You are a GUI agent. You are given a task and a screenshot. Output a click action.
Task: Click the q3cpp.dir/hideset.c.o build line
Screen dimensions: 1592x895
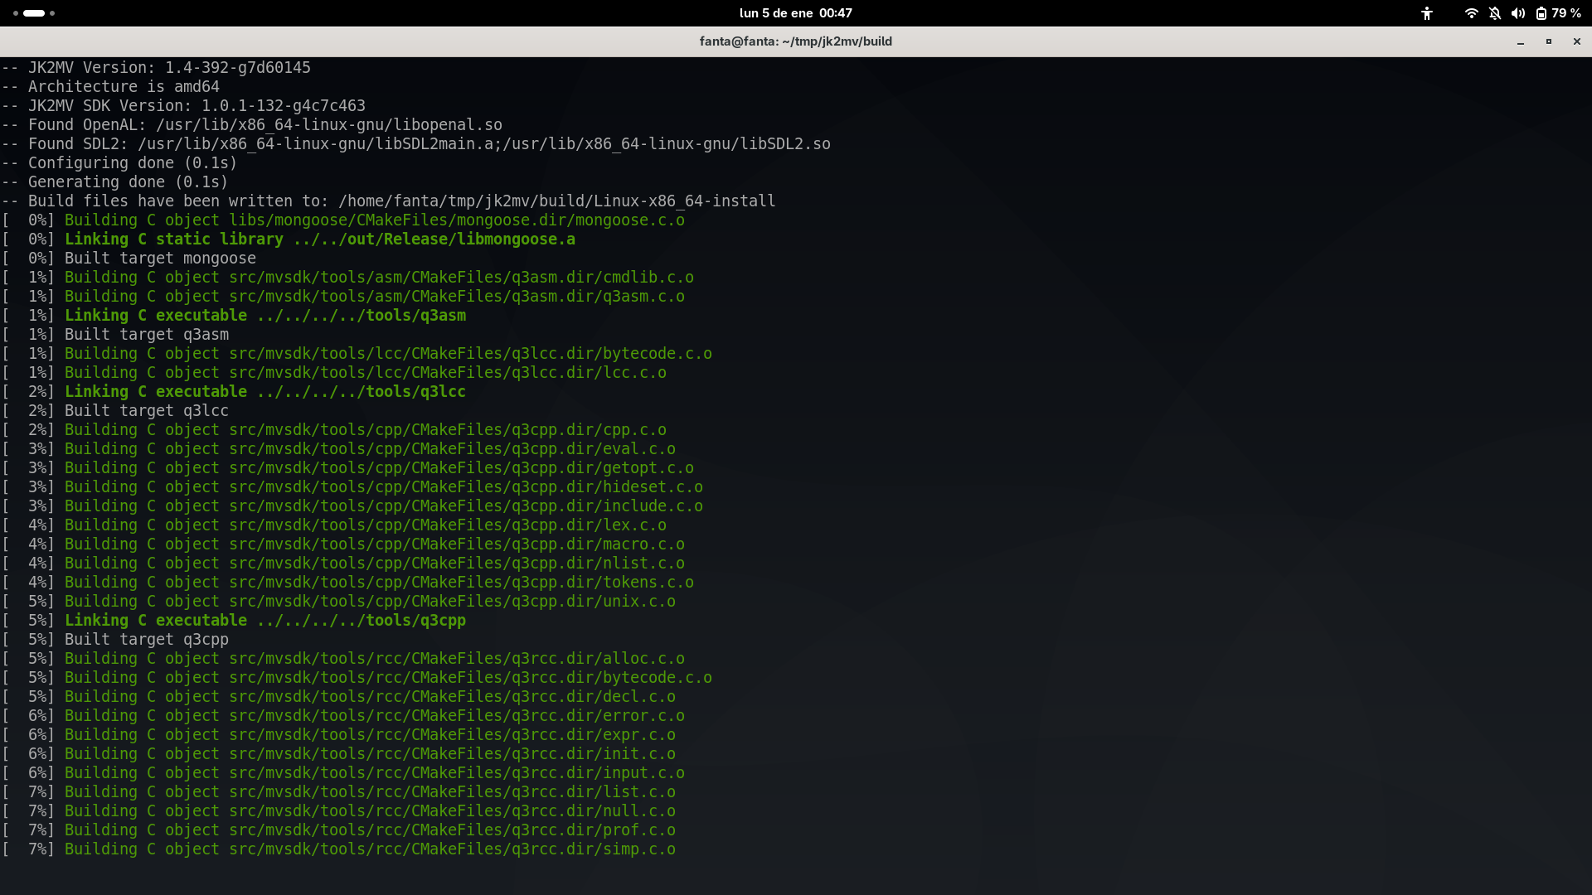pyautogui.click(x=383, y=487)
